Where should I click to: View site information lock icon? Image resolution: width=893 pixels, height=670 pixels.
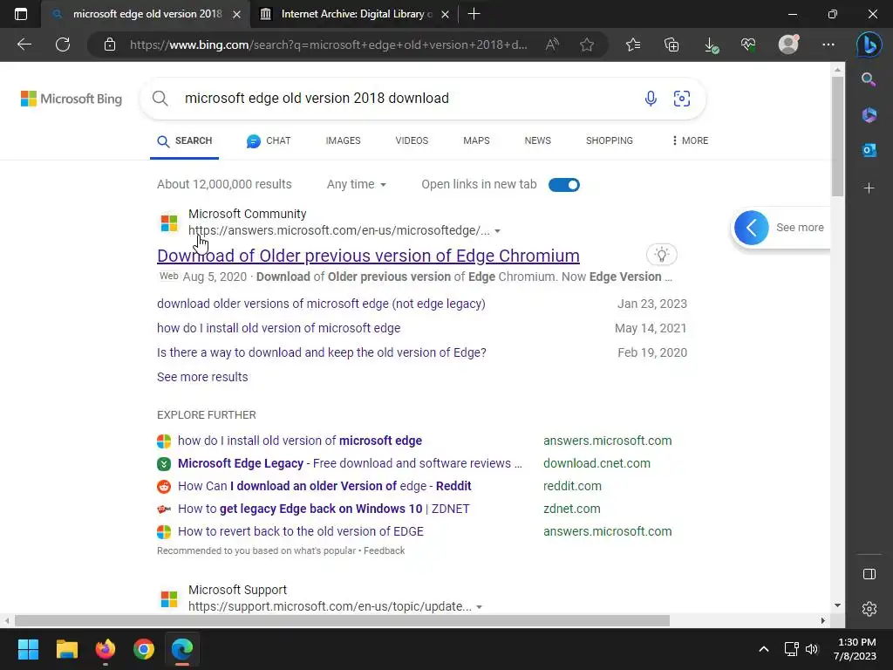point(110,44)
